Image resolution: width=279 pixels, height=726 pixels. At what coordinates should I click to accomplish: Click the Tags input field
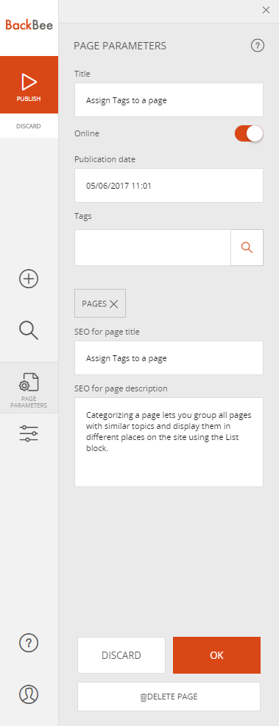click(152, 248)
